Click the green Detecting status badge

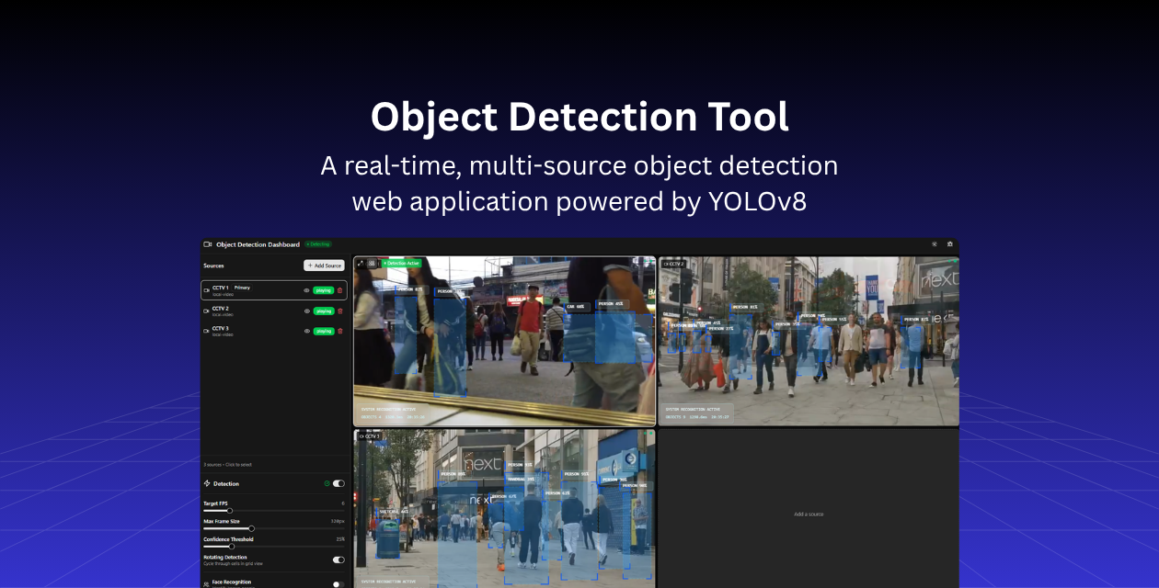point(317,244)
